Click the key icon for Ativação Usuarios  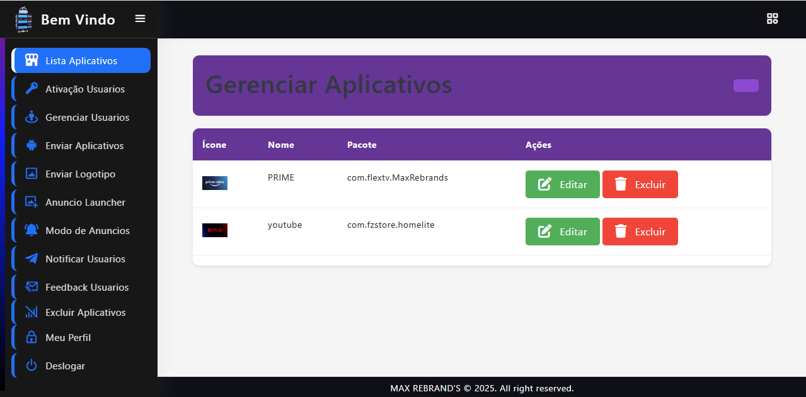coord(32,89)
